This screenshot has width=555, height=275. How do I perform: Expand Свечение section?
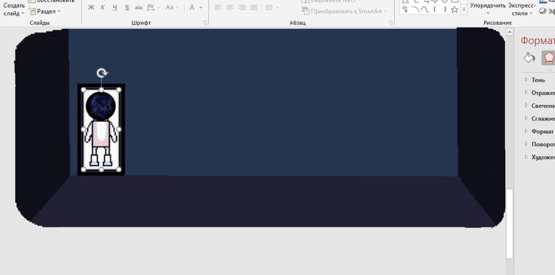(540, 106)
